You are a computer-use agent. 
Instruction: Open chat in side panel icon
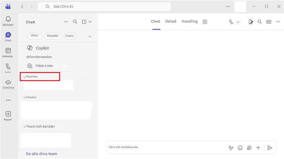(269, 22)
